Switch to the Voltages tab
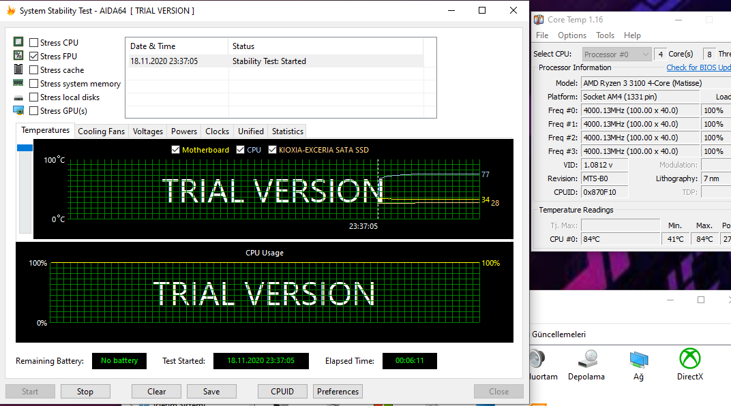731x406 pixels. pos(148,131)
